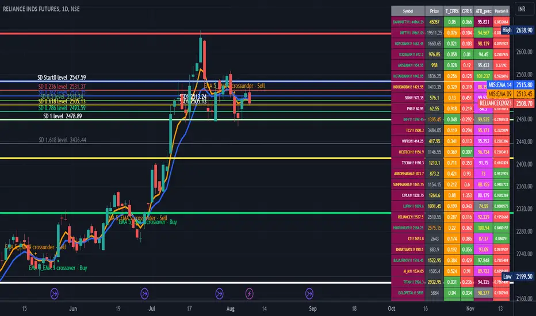Click the AXISBANK1! symbol cell
The width and height of the screenshot is (536, 316).
coord(408,65)
